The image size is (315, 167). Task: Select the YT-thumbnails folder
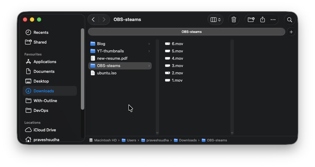(x=120, y=51)
